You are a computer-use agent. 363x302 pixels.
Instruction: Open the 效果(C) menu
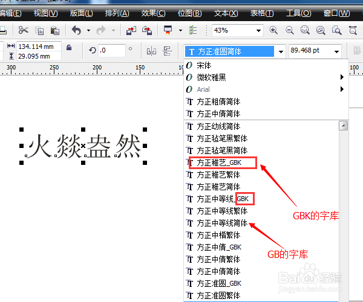[153, 13]
